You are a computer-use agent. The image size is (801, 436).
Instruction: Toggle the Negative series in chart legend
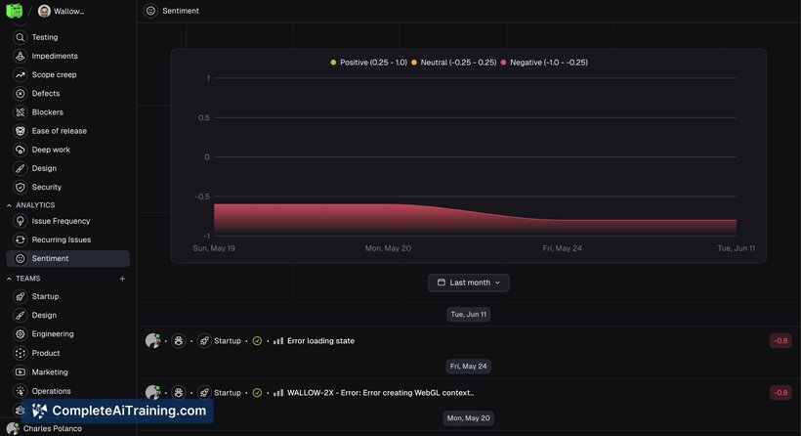(x=544, y=63)
